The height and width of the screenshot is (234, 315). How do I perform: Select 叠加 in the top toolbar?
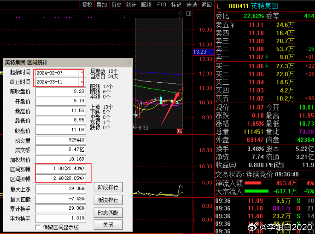pyautogui.click(x=101, y=5)
